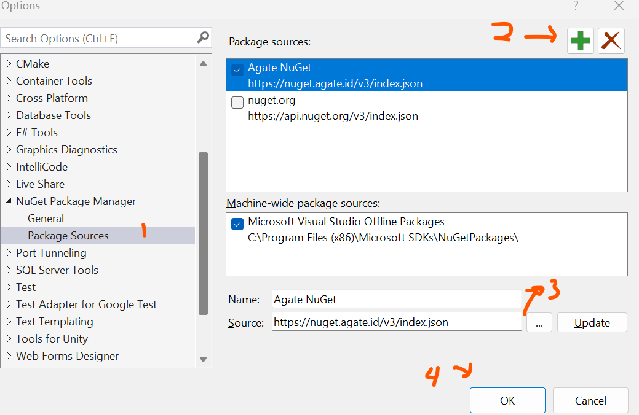
Task: Expand the SQL Server Tools node
Action: click(x=9, y=270)
